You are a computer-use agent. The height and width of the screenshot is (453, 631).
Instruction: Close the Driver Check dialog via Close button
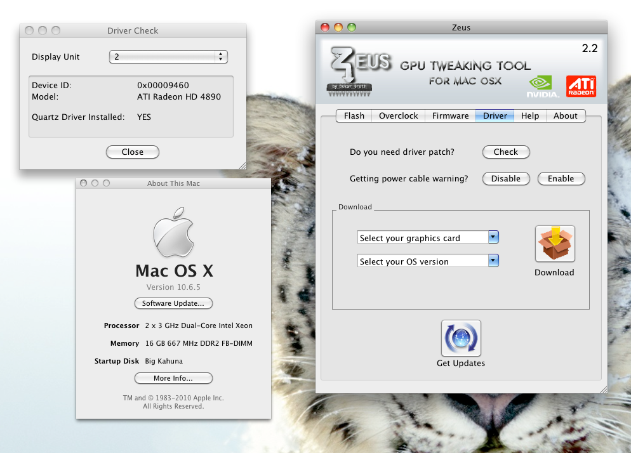click(x=133, y=152)
